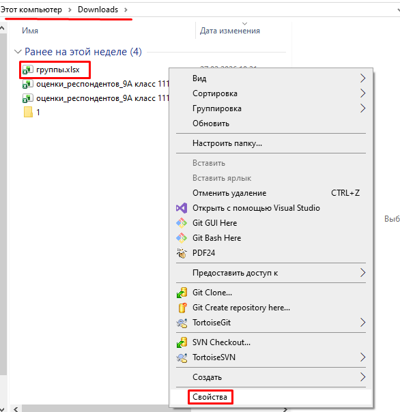Select the folder named 1

[38, 113]
